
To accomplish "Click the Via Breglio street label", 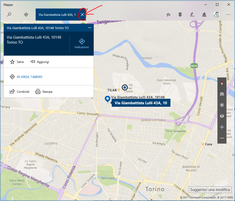I will coord(159,143).
